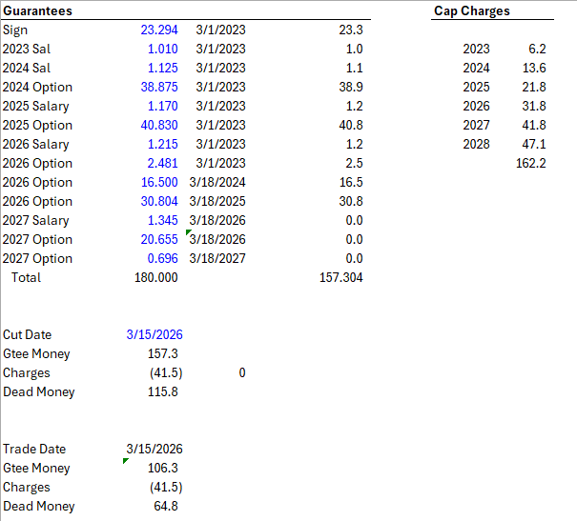Select the Guarantees header cell
Image resolution: width=577 pixels, height=521 pixels.
point(38,10)
